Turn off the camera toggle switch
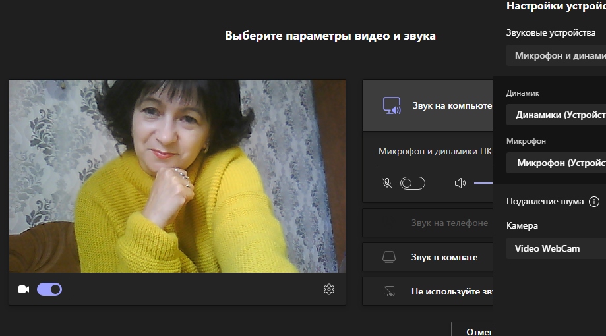Screen dimensions: 606x336 (x=49, y=289)
